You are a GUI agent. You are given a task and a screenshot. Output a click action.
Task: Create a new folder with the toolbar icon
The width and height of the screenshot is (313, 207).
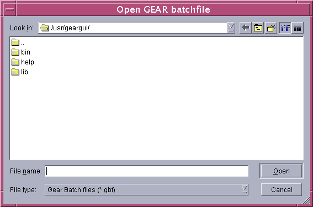271,28
